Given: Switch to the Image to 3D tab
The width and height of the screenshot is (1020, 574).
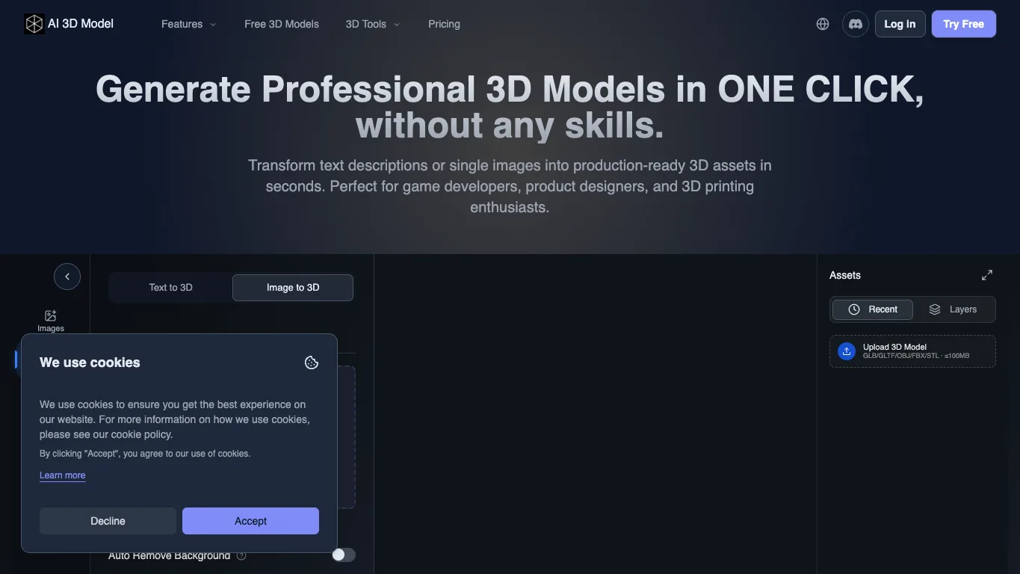Looking at the screenshot, I should pyautogui.click(x=293, y=288).
